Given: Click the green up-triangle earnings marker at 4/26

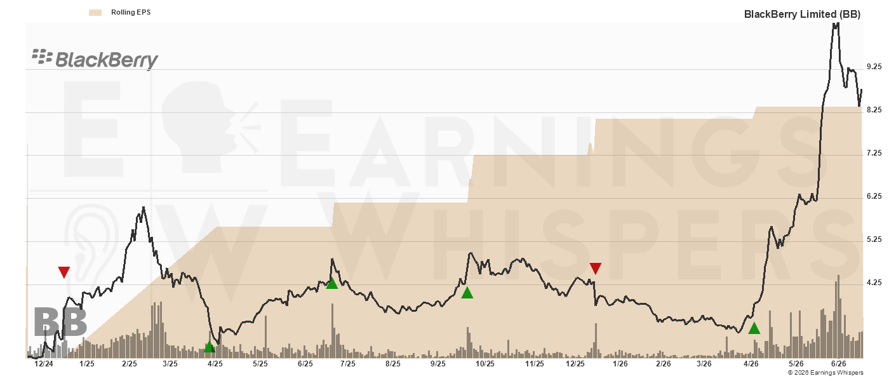Looking at the screenshot, I should coord(754,328).
